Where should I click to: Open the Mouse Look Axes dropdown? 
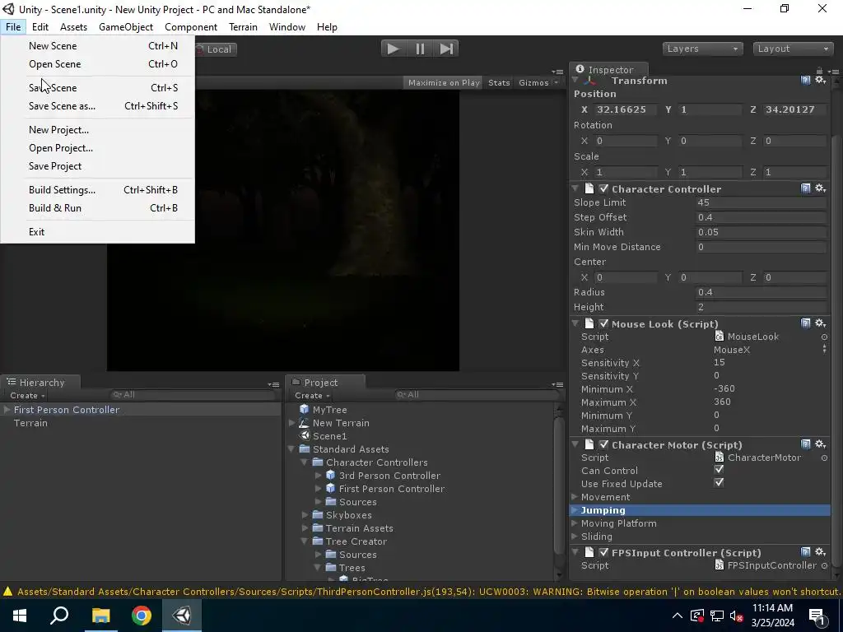tap(770, 350)
